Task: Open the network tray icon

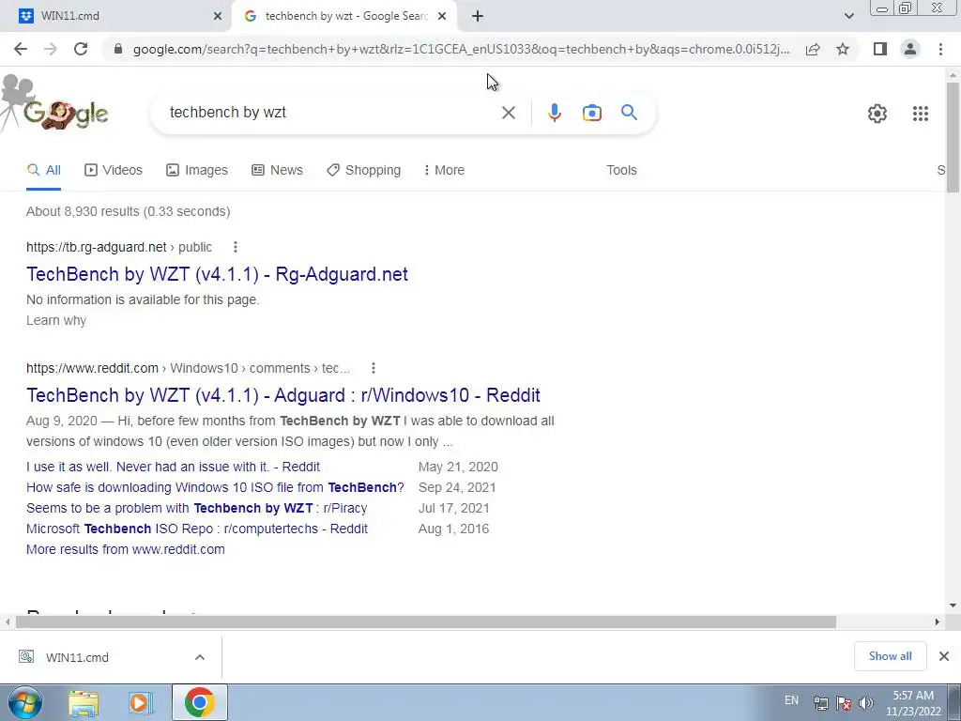Action: pyautogui.click(x=820, y=703)
